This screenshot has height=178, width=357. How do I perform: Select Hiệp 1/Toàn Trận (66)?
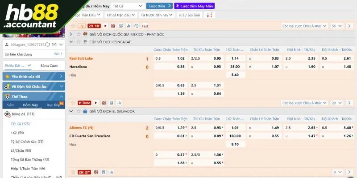click(x=28, y=168)
